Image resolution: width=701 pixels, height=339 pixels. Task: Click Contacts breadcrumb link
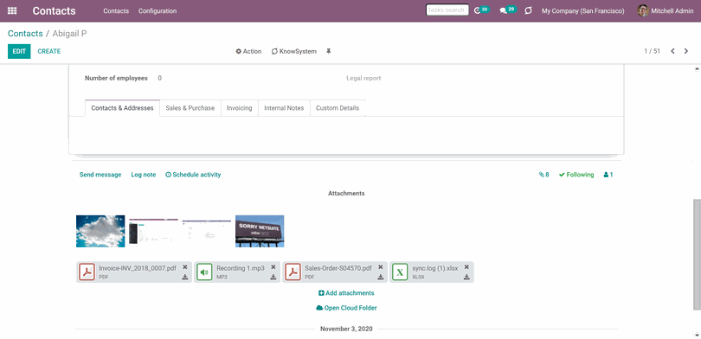pyautogui.click(x=25, y=34)
